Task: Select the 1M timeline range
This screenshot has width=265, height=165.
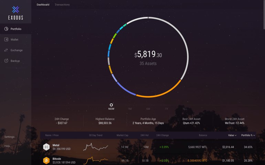Action: [130, 109]
